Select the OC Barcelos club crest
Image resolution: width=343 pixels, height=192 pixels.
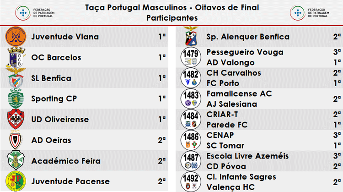(x=16, y=57)
